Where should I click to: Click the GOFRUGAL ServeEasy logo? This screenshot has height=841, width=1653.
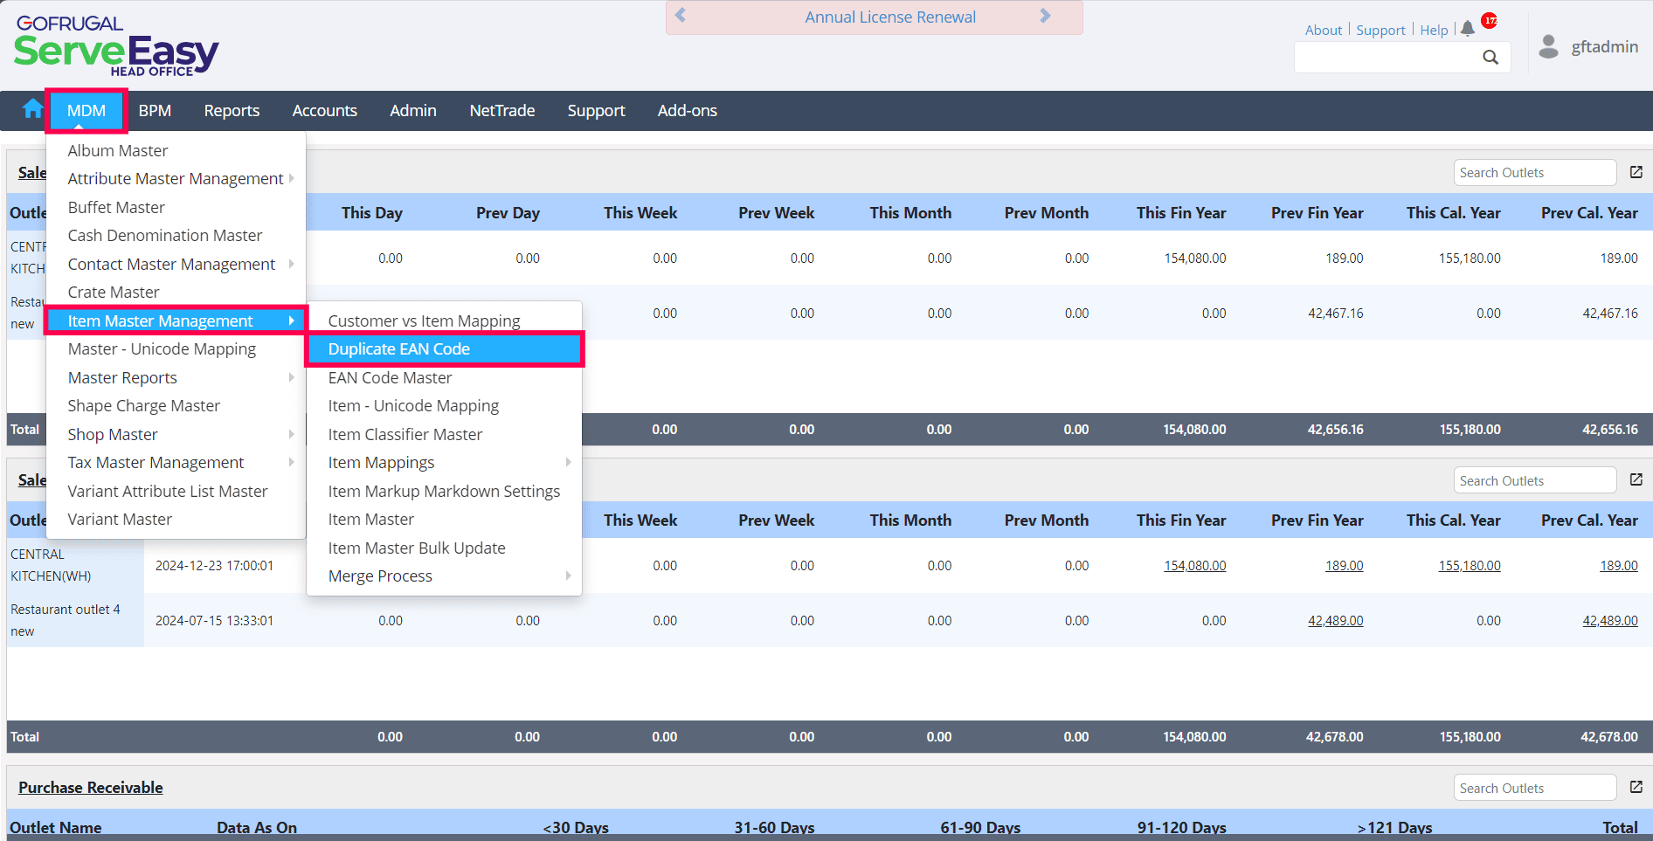(116, 45)
